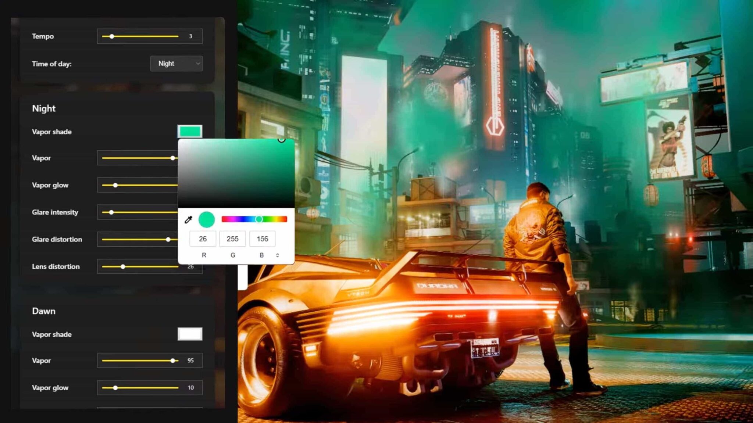Adjust the Glare distortion slider

tap(168, 239)
